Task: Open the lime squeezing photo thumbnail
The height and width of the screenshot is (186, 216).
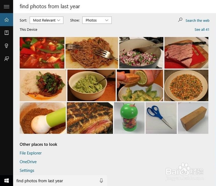Action: (140, 85)
